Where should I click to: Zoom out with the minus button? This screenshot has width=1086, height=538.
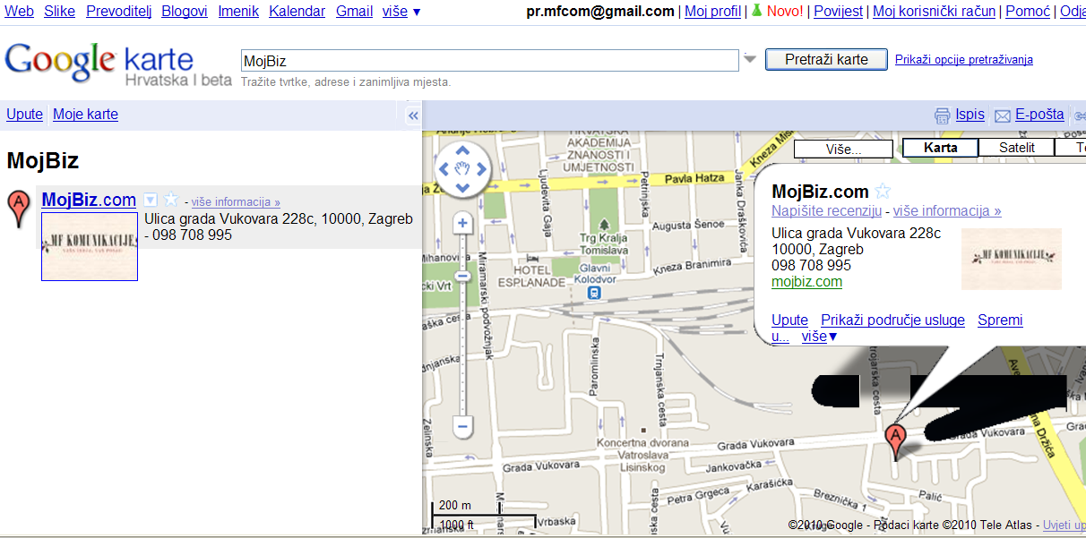(462, 426)
